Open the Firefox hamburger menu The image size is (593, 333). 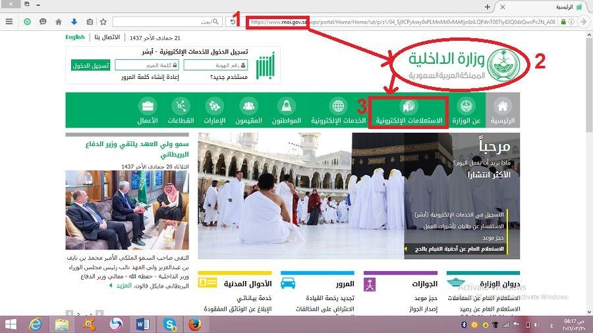pos(9,22)
